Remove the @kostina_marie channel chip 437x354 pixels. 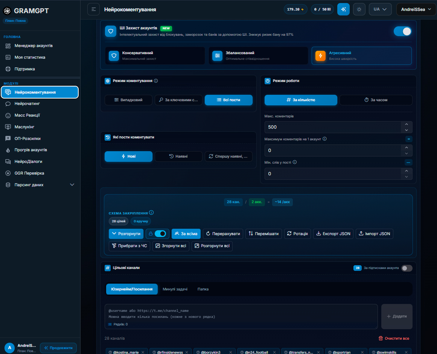point(143,352)
